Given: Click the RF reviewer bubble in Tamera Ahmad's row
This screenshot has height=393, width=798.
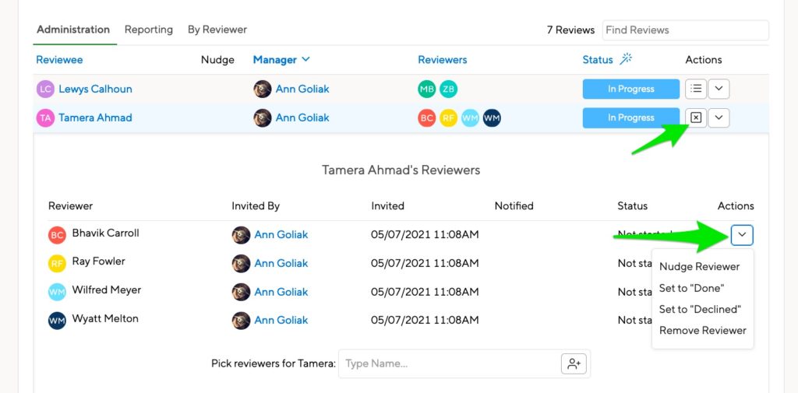Looking at the screenshot, I should click(x=448, y=118).
